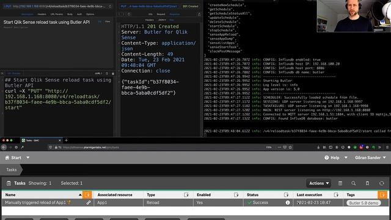Click the Firefox address bar URL
Image resolution: width=391 pixels, height=220 pixels.
click(91, 147)
